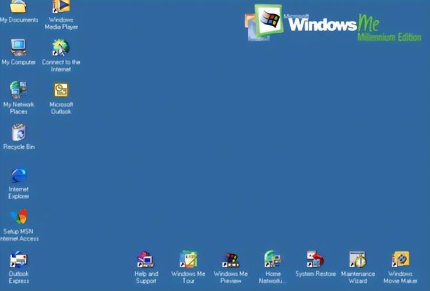Image resolution: width=430 pixels, height=291 pixels.
Task: Launch the Windows Movie Maker shortcut
Action: click(400, 259)
